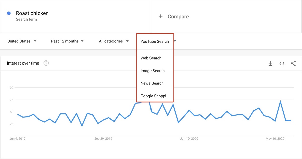The image size is (302, 159).
Task: Click the chart peak near May 2020
Action: click(280, 101)
